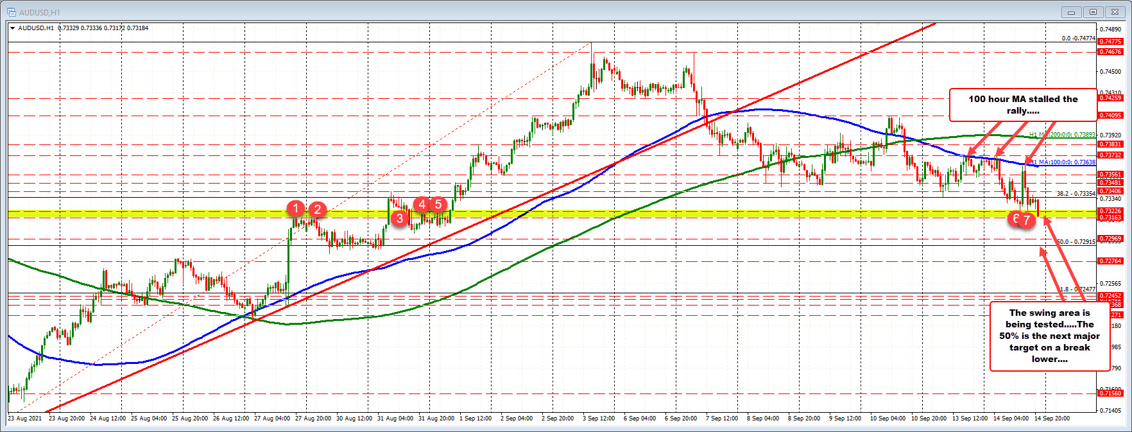Restore the chart window size
This screenshot has height=432, width=1132.
click(x=1093, y=12)
